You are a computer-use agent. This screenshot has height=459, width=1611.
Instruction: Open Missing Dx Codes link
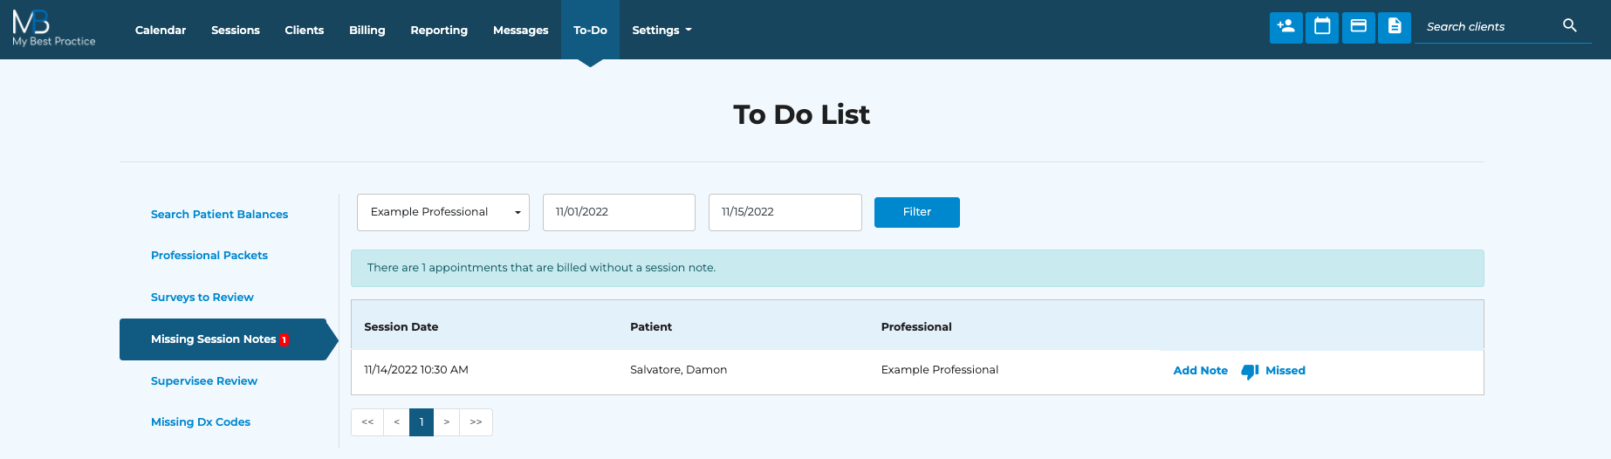[x=201, y=421]
